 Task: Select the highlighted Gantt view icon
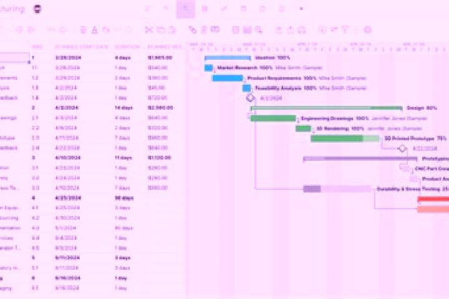186,9
